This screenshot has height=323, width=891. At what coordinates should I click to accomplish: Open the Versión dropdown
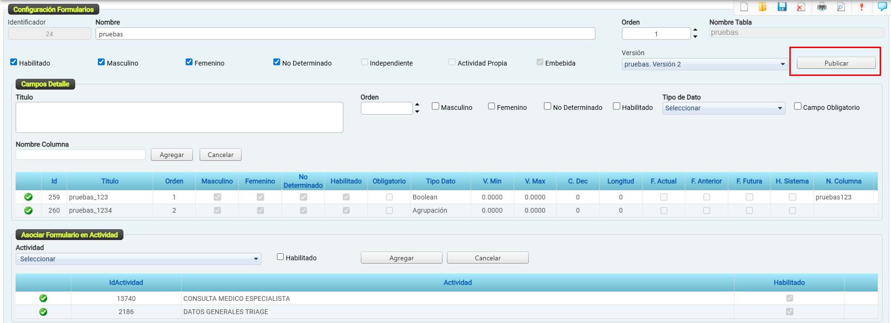(705, 64)
